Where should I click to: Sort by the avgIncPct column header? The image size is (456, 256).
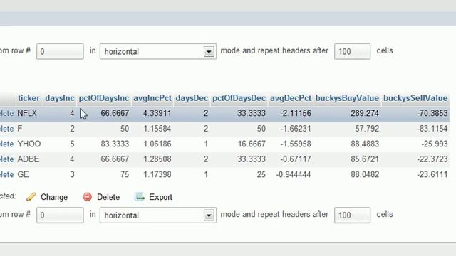point(152,98)
